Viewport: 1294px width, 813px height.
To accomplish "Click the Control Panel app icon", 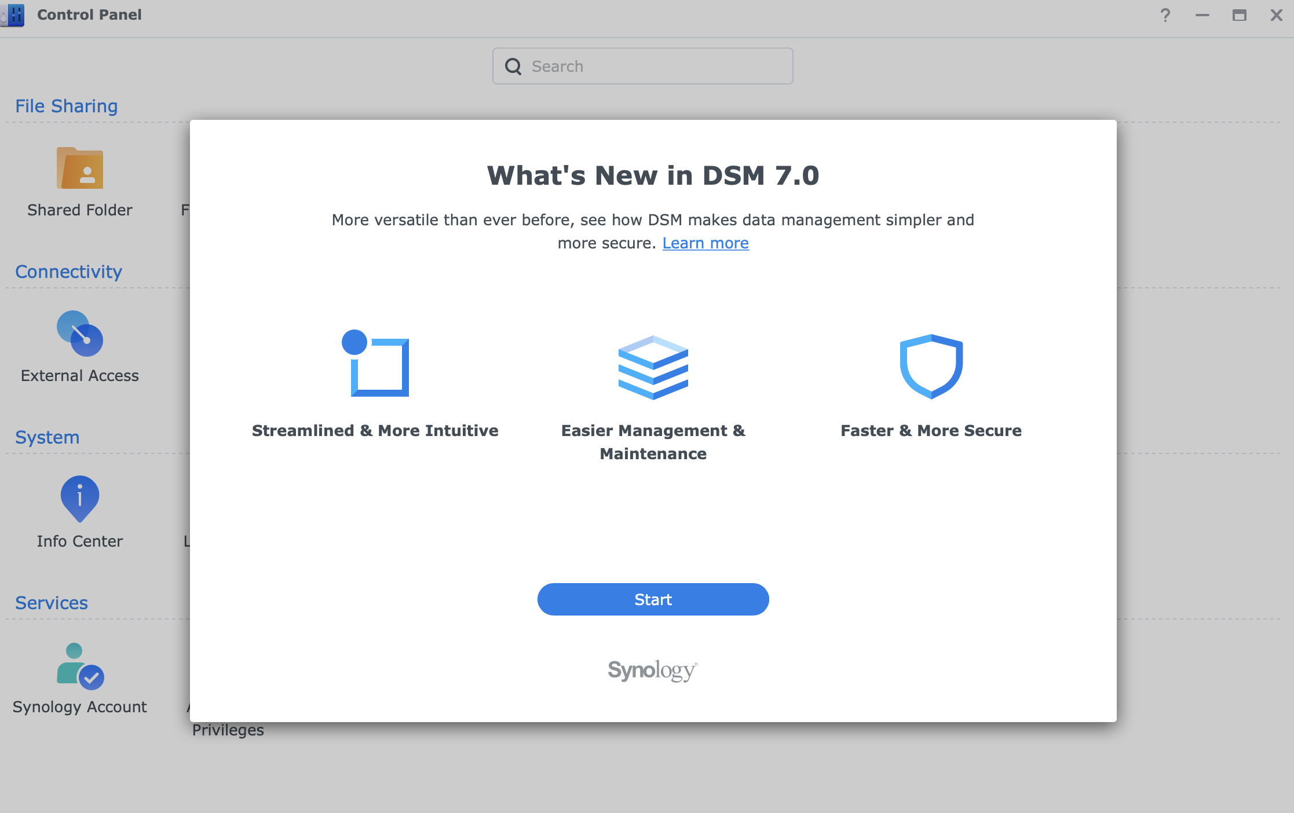I will tap(13, 15).
